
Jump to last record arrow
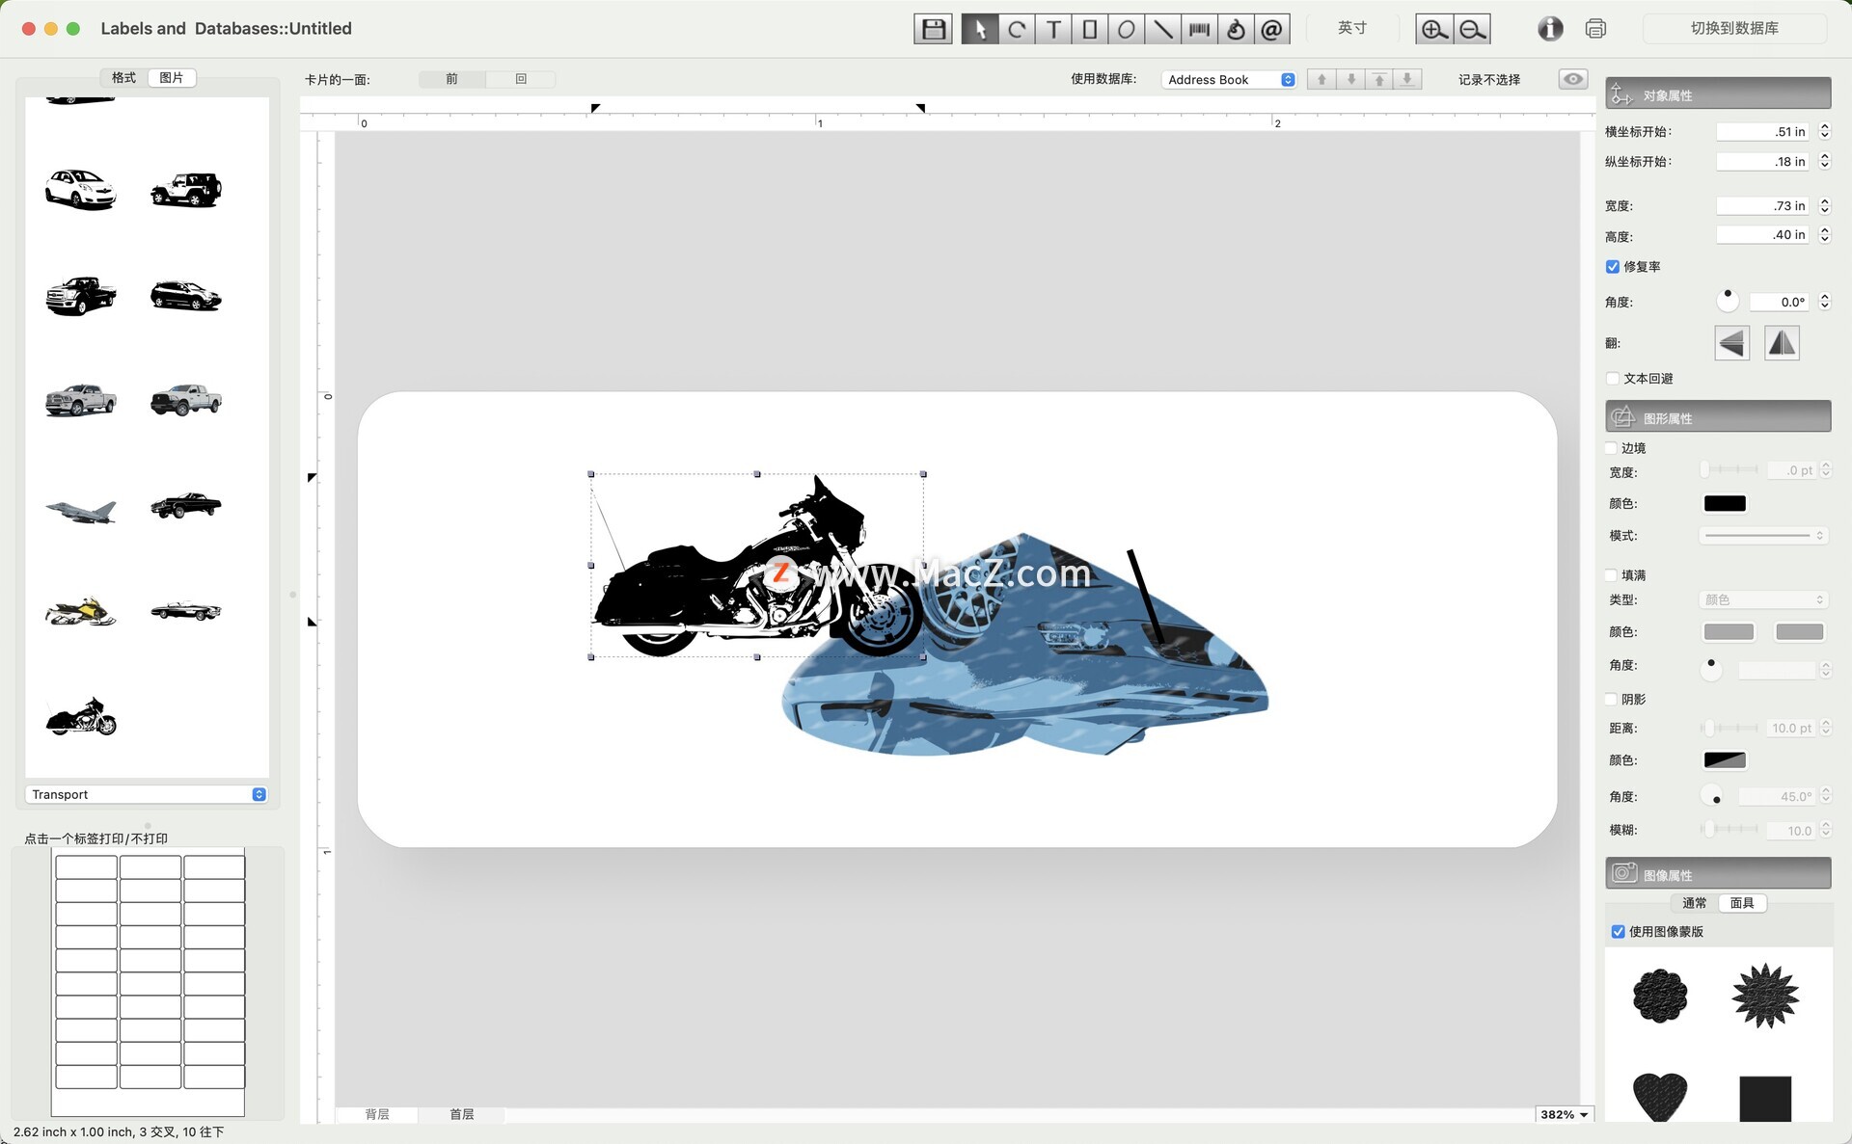[1408, 79]
